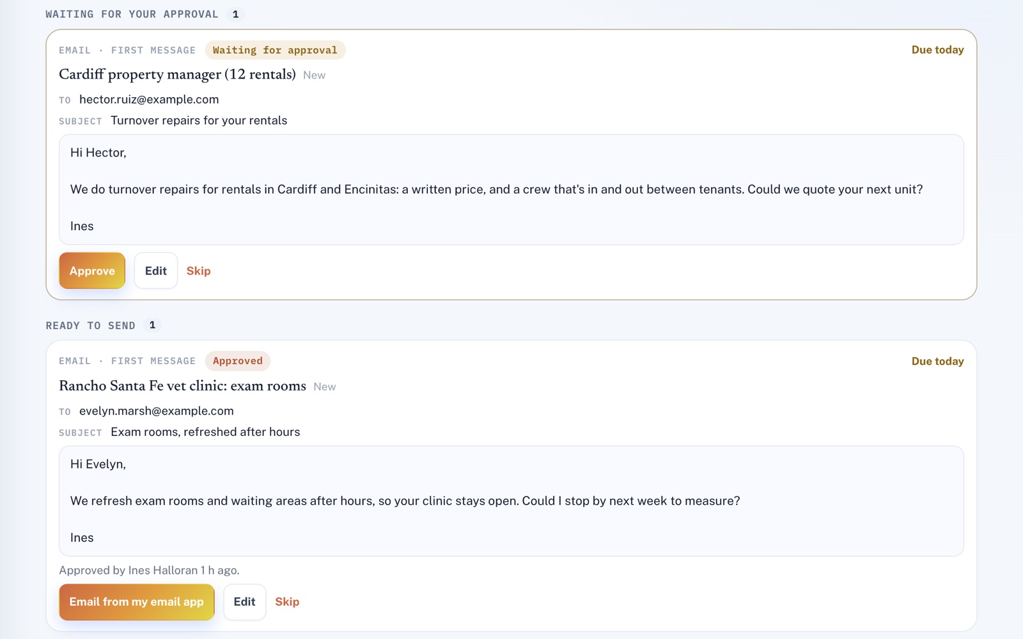Click the New tag beside Cardiff property manager
Viewport: 1023px width, 639px height.
[x=314, y=75]
